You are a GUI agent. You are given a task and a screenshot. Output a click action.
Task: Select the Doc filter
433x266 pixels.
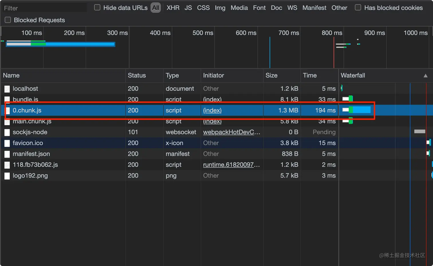point(276,8)
